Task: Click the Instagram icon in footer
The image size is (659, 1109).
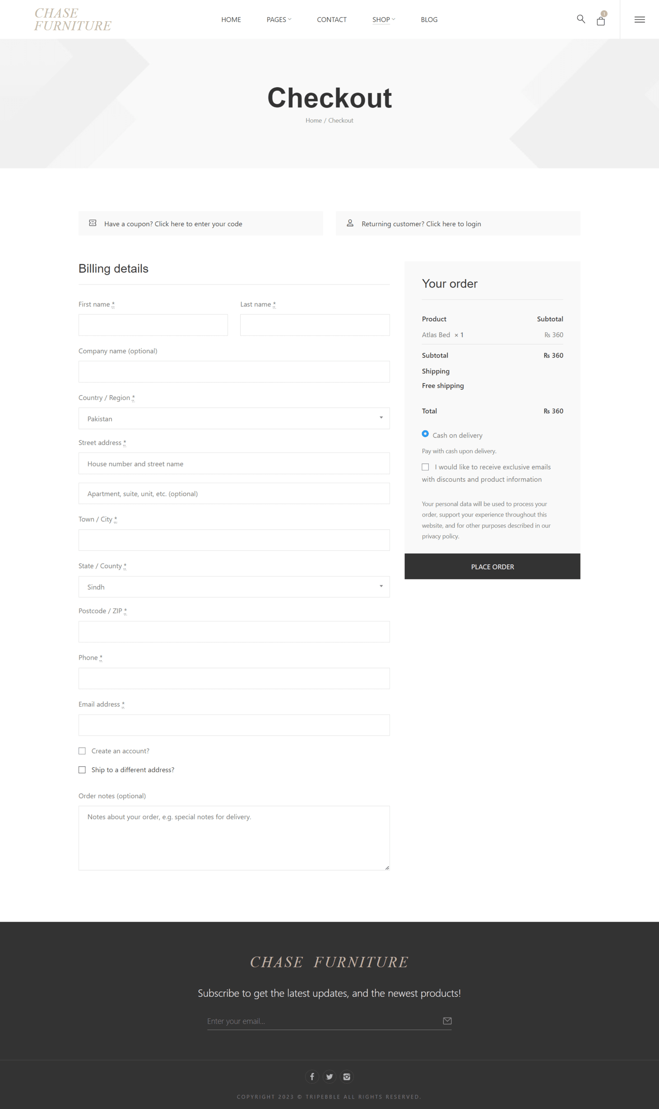Action: (x=347, y=1076)
